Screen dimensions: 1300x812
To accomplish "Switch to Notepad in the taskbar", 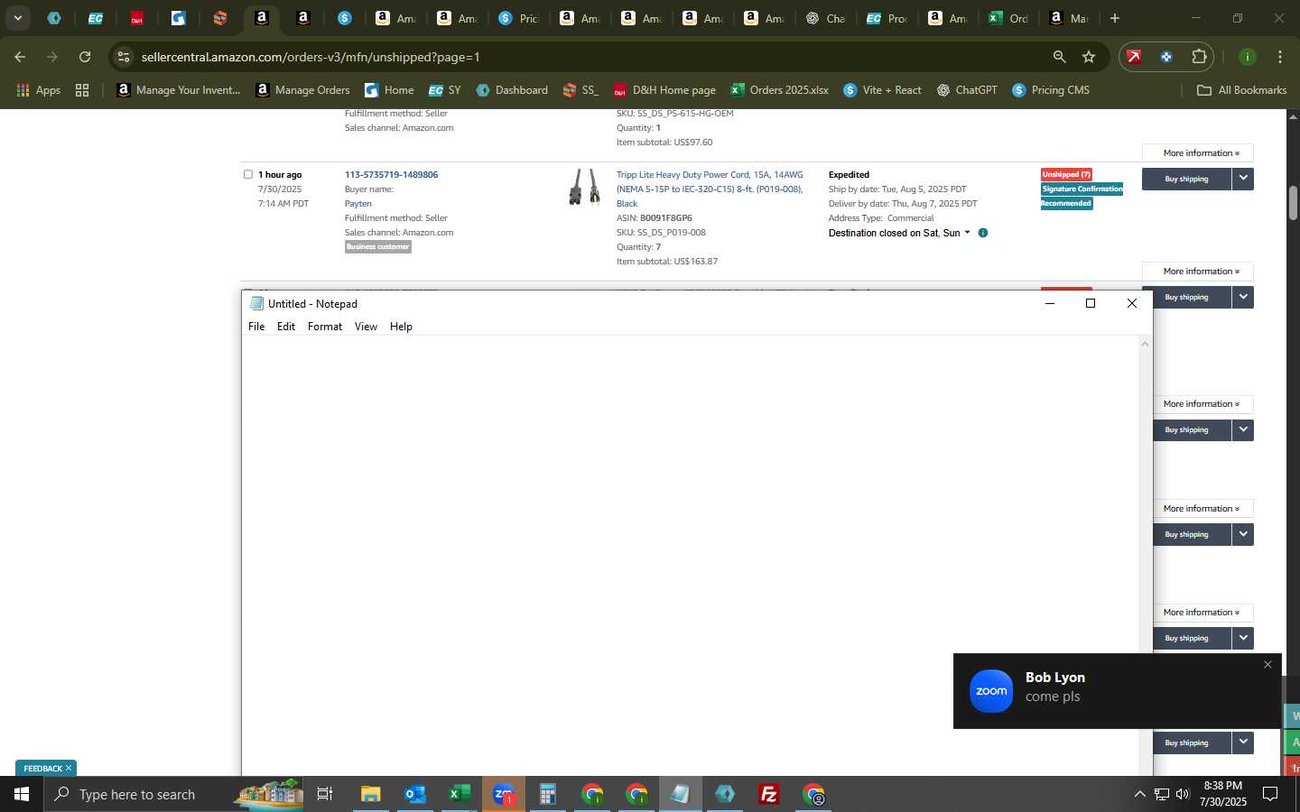I will click(x=680, y=794).
